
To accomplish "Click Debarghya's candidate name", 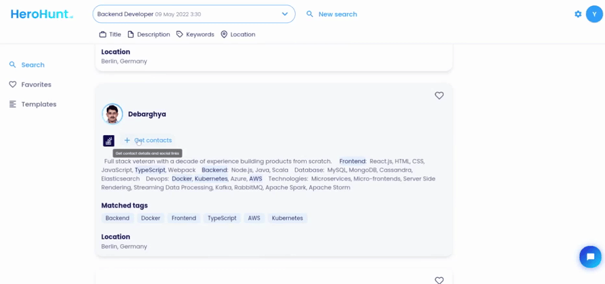I will 147,114.
